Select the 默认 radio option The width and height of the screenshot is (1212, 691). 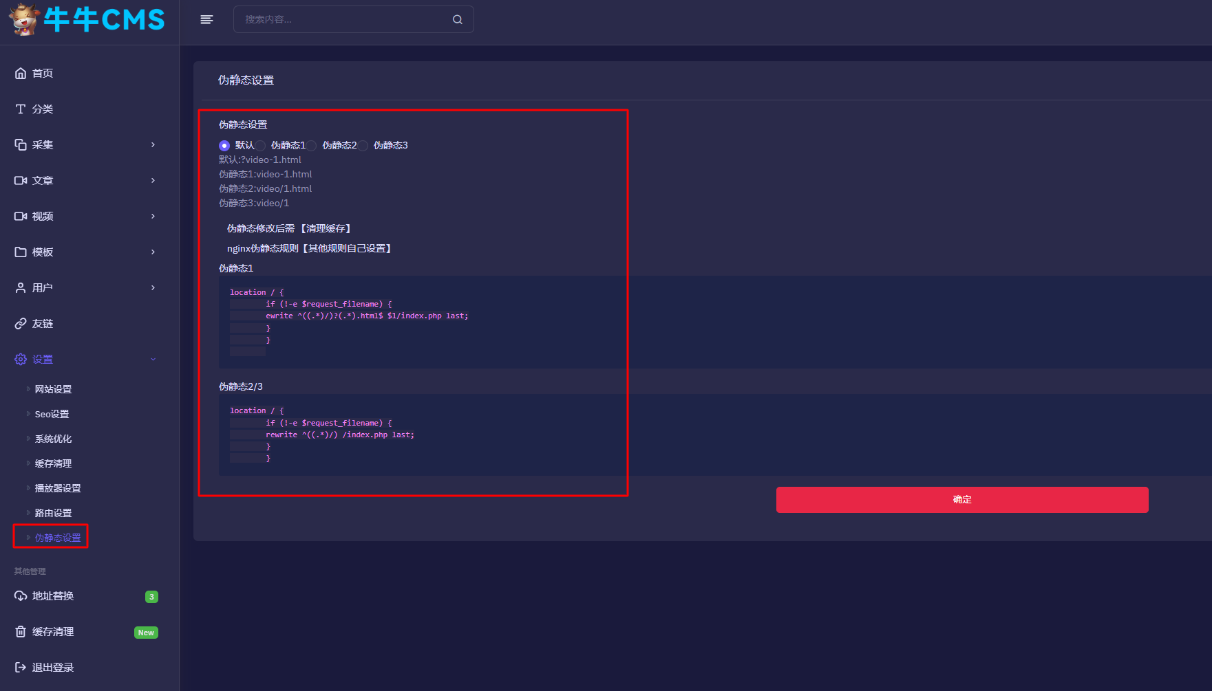coord(224,146)
